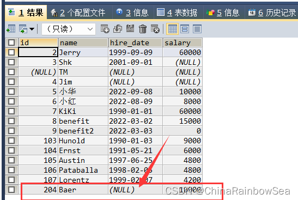Switch to the 4 表数据 tab

click(x=178, y=13)
